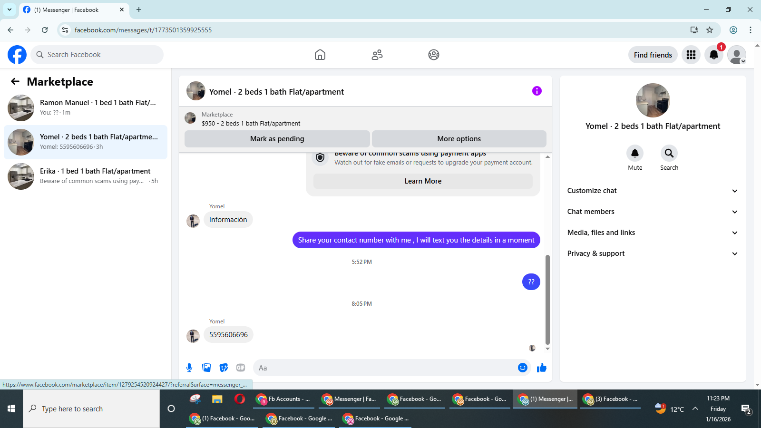Select the Messenger | Facebook browser tab
Viewport: 761px width, 428px height.
(74, 10)
